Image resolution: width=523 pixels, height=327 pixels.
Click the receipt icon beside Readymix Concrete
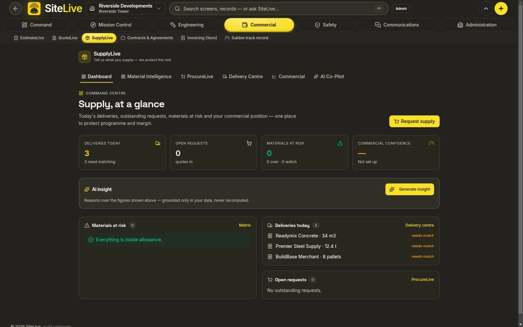pos(270,236)
